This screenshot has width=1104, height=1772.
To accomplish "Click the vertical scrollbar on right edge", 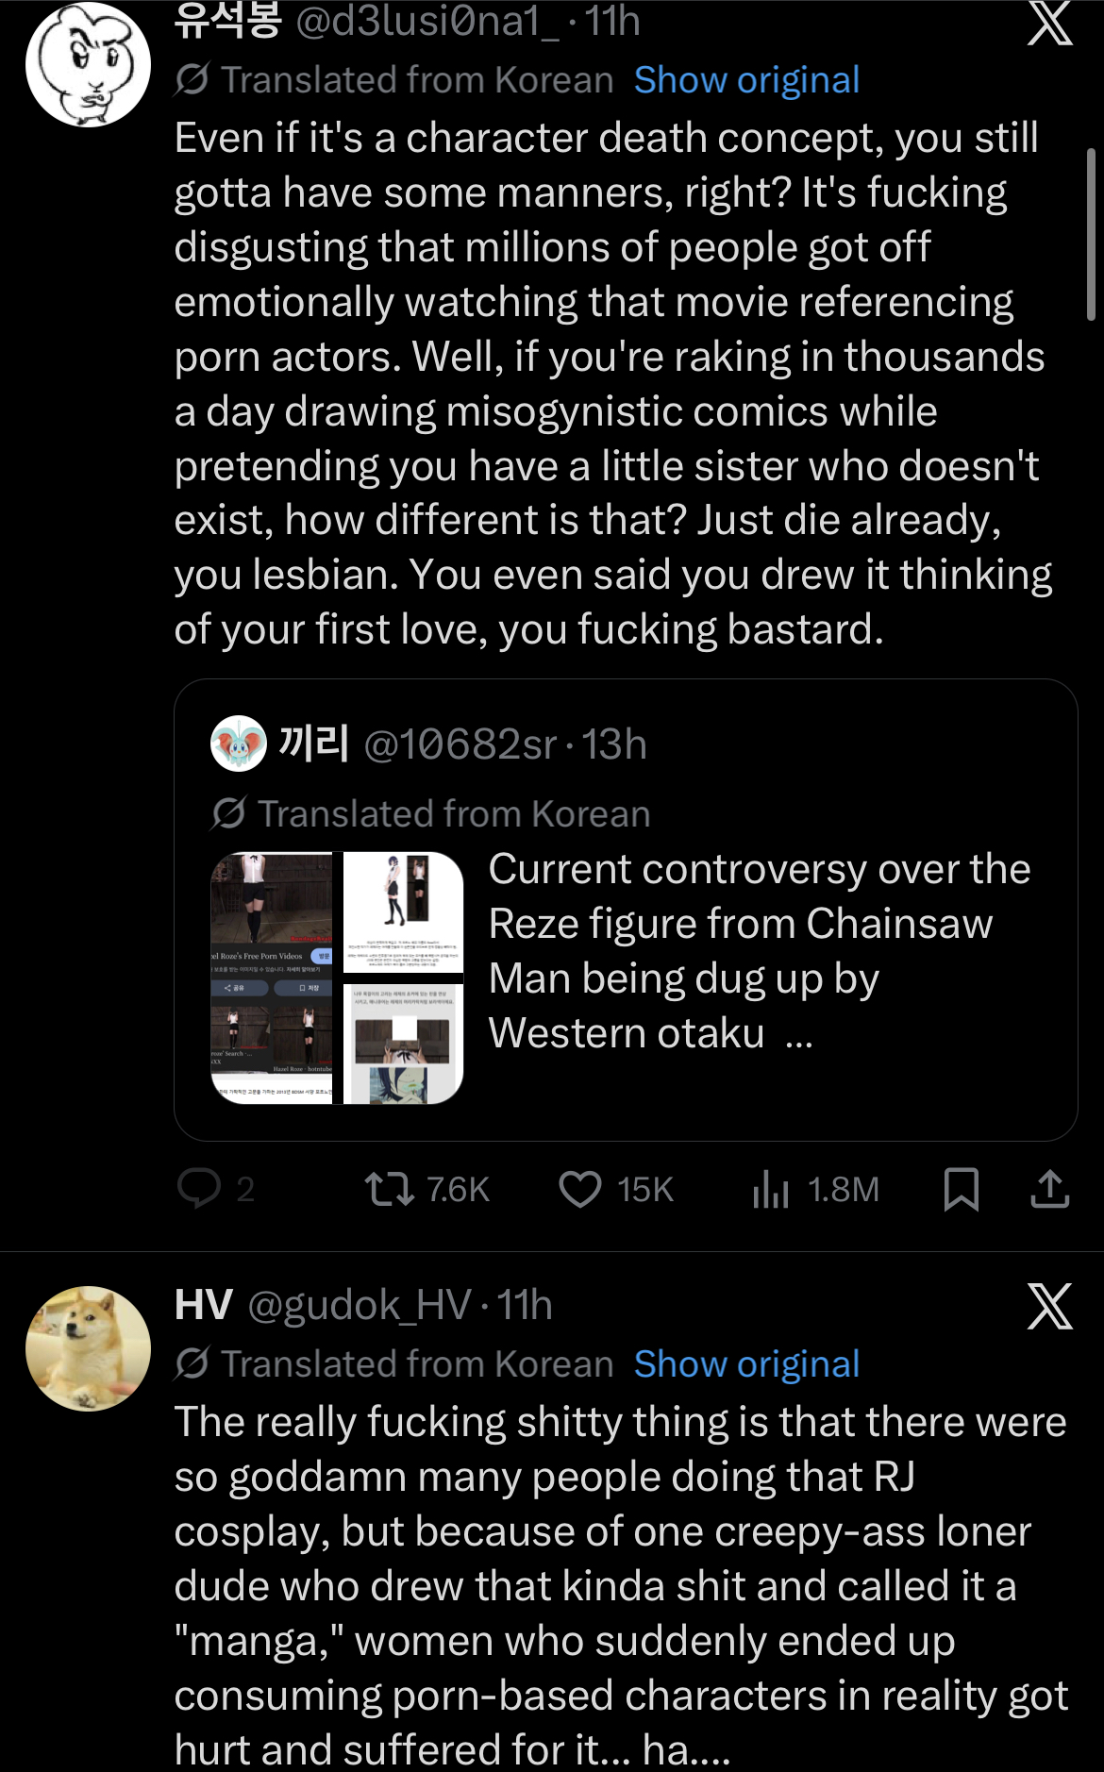I will (x=1091, y=234).
